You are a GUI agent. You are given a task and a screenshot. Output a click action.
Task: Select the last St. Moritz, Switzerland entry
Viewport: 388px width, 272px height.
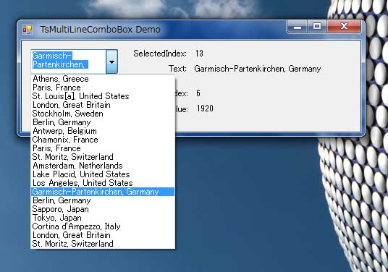pos(103,244)
